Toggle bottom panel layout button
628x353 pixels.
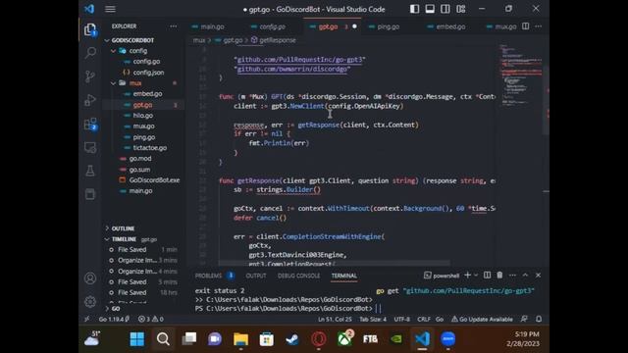430,9
